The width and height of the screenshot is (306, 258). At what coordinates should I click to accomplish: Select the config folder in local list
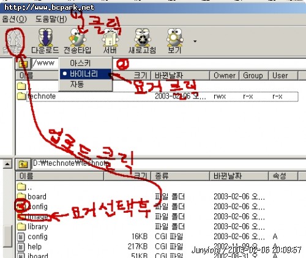(32, 207)
